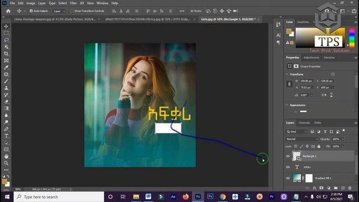
Task: Select the Gradient tool
Action: point(6,108)
